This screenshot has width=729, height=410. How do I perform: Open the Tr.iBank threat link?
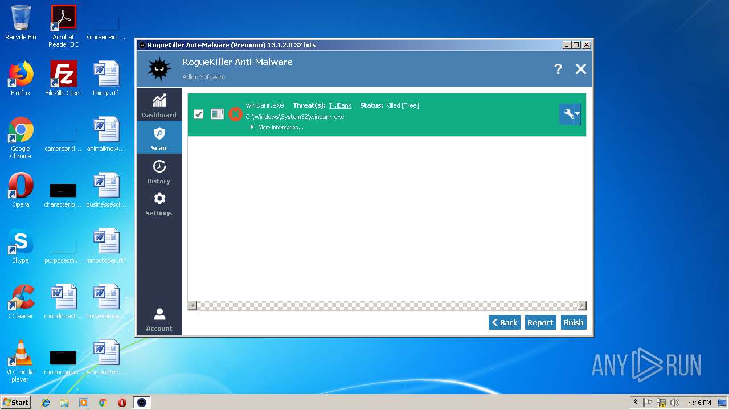point(340,105)
